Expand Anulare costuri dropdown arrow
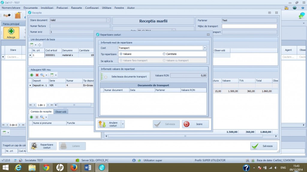The width and height of the screenshot is (307, 172). (123, 124)
